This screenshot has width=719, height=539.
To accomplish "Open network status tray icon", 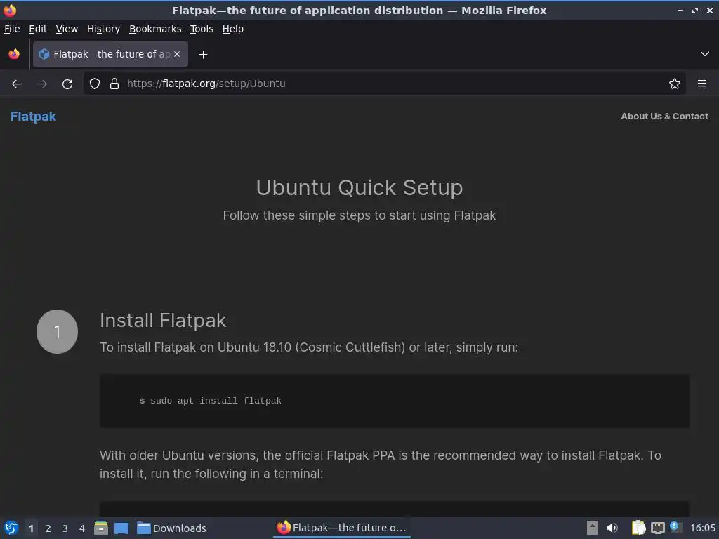I will (657, 528).
